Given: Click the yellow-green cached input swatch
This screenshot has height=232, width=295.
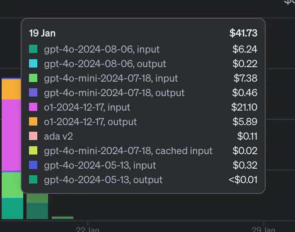Looking at the screenshot, I should point(33,151).
